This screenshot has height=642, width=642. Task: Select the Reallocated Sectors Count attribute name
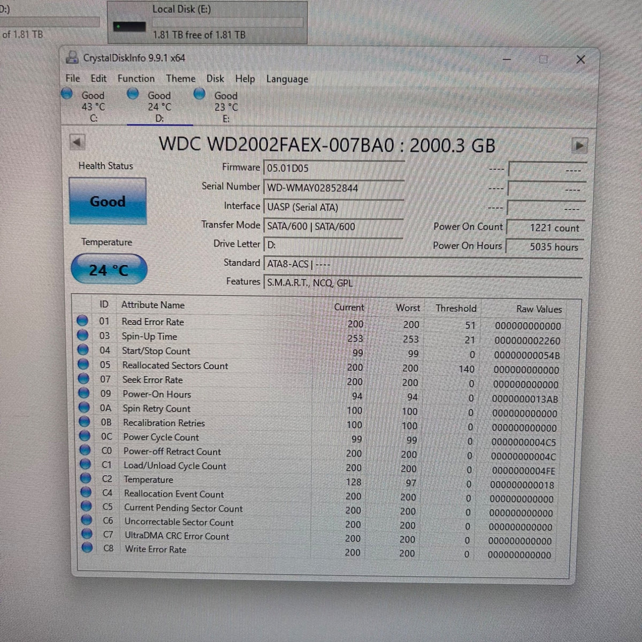175,365
